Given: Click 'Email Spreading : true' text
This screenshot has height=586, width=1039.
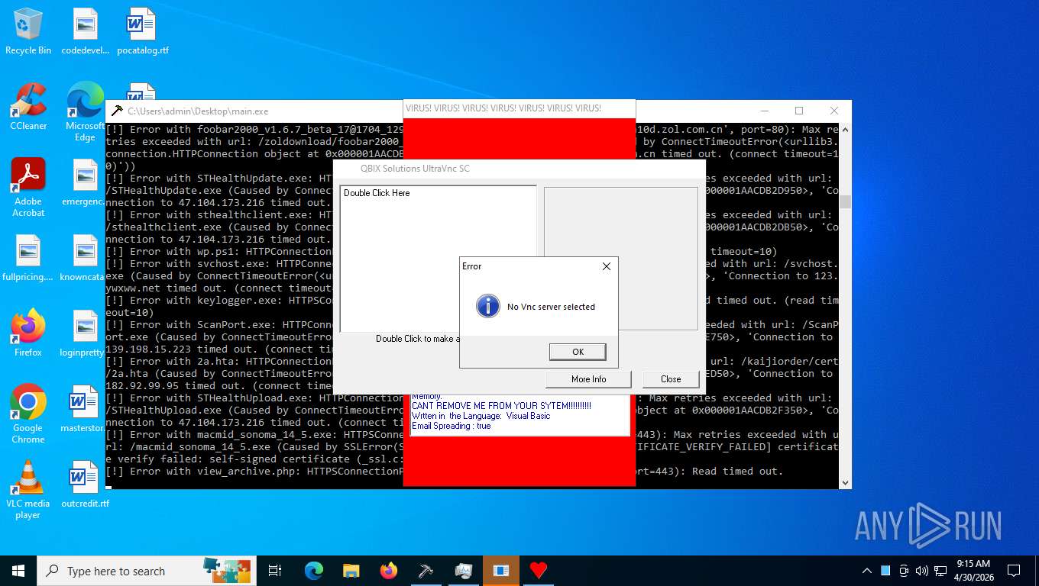Looking at the screenshot, I should (451, 426).
